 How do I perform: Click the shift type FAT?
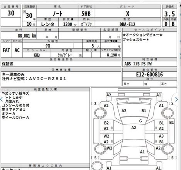click(6, 50)
